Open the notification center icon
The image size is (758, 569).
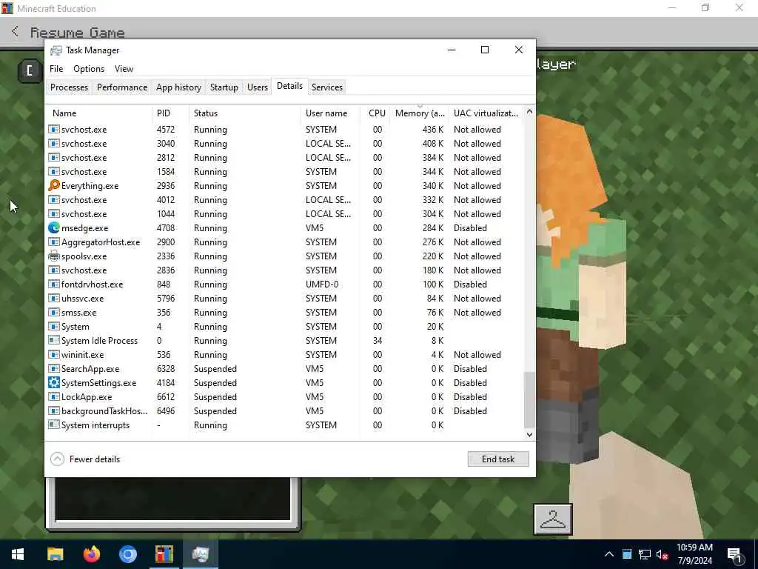(x=735, y=556)
